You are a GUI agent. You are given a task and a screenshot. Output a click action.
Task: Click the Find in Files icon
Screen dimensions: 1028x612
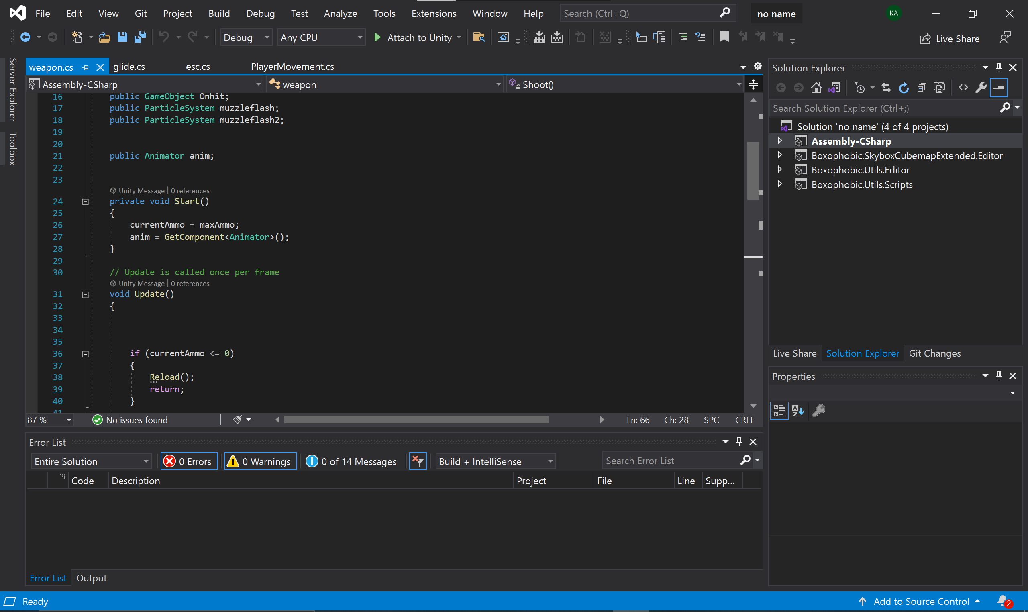coord(478,37)
